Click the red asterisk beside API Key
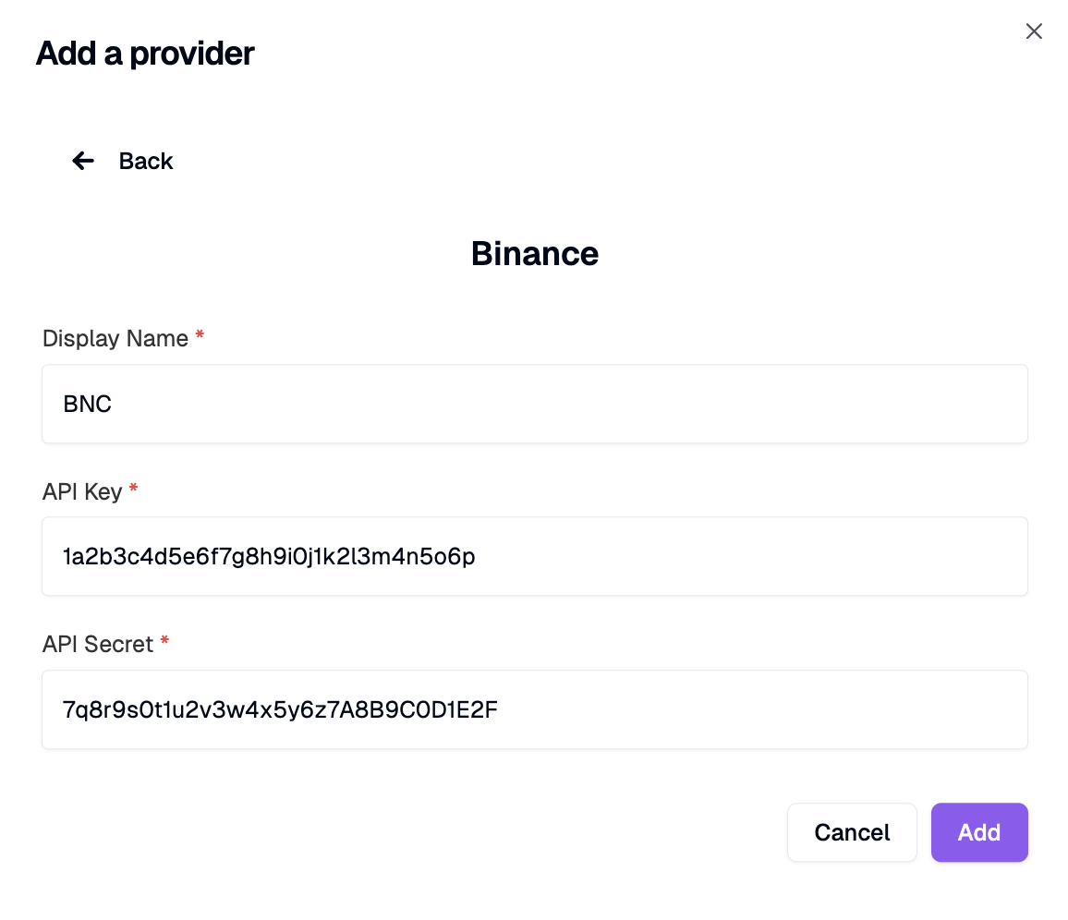The height and width of the screenshot is (920, 1068). [x=133, y=488]
